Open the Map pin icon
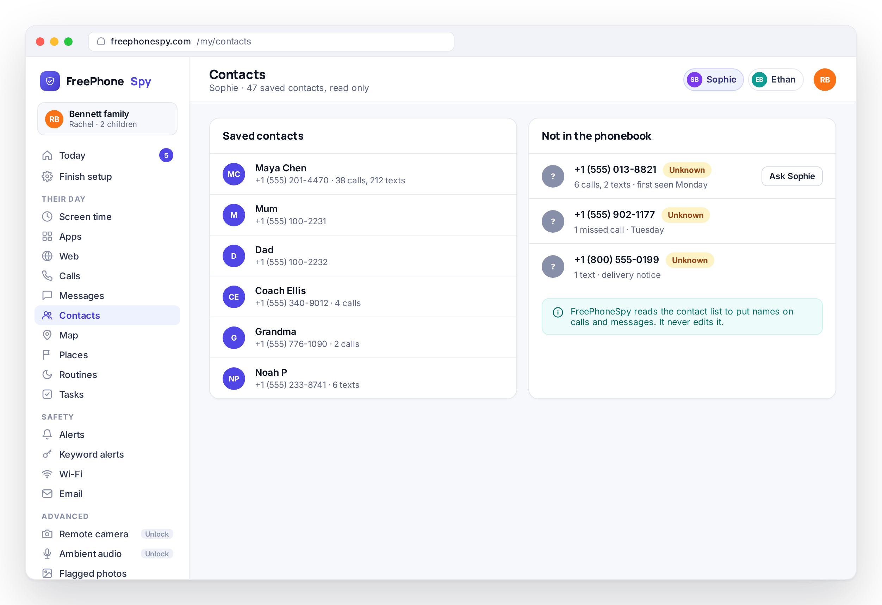Viewport: 882px width, 605px height. pyautogui.click(x=47, y=335)
